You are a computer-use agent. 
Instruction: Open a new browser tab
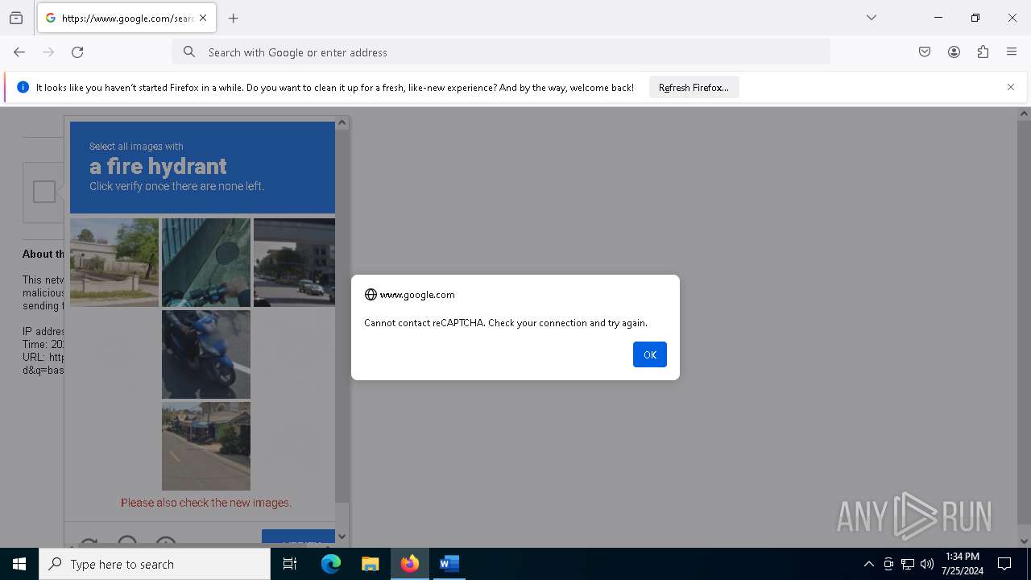pos(234,18)
